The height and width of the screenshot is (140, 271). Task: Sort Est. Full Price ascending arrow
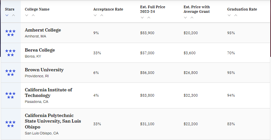point(149,17)
